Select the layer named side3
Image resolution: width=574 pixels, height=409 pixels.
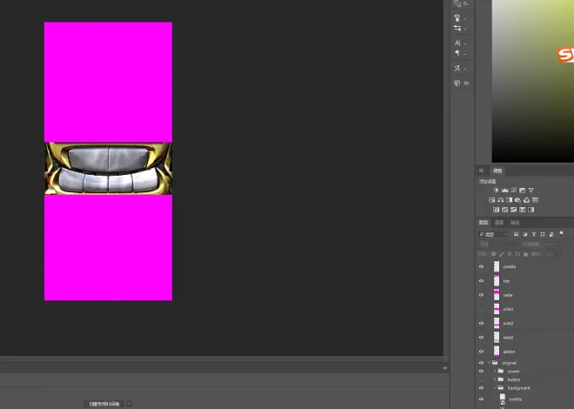(x=508, y=338)
